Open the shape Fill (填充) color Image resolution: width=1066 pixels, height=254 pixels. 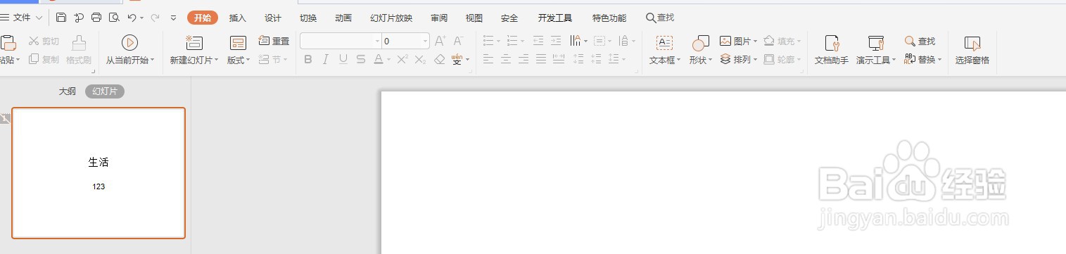(x=783, y=42)
